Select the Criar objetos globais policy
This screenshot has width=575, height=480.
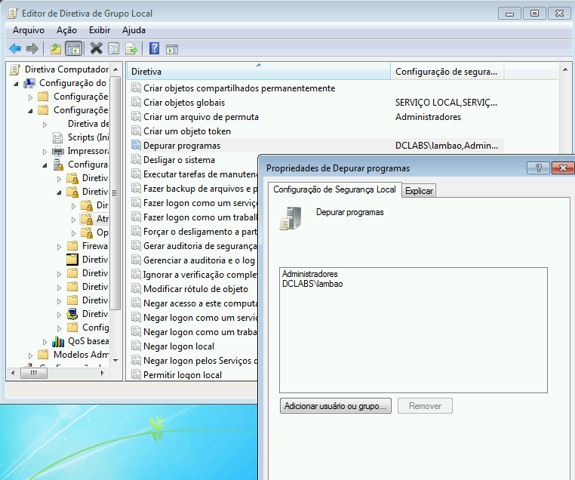point(184,103)
